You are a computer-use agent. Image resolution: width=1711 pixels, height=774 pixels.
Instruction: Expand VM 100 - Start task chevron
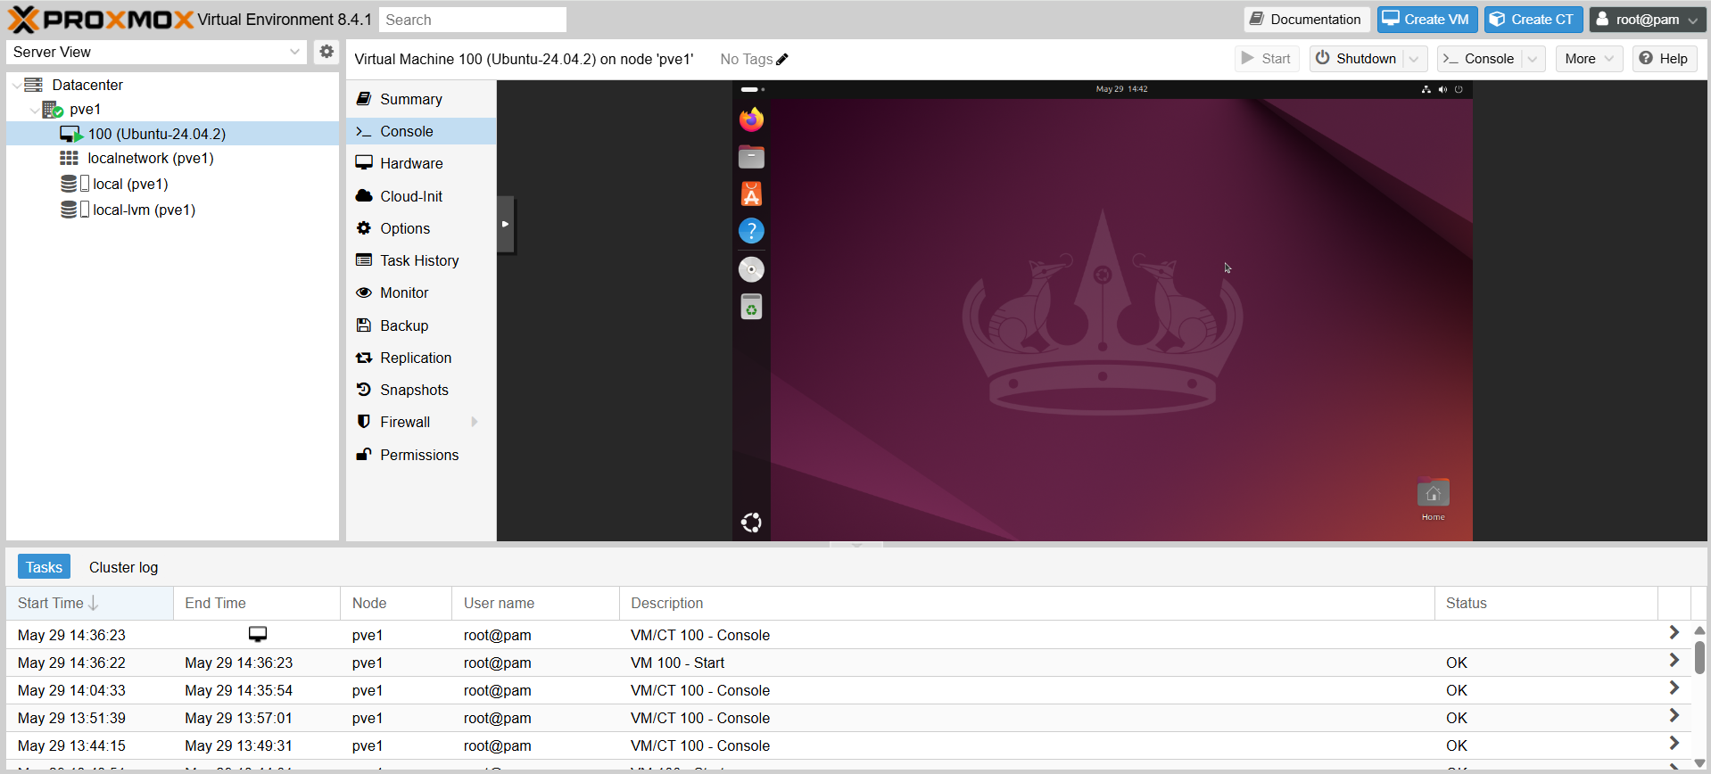click(x=1674, y=661)
